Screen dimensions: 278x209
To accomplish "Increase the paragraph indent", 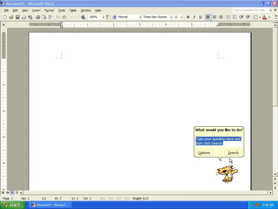I will [248, 17].
